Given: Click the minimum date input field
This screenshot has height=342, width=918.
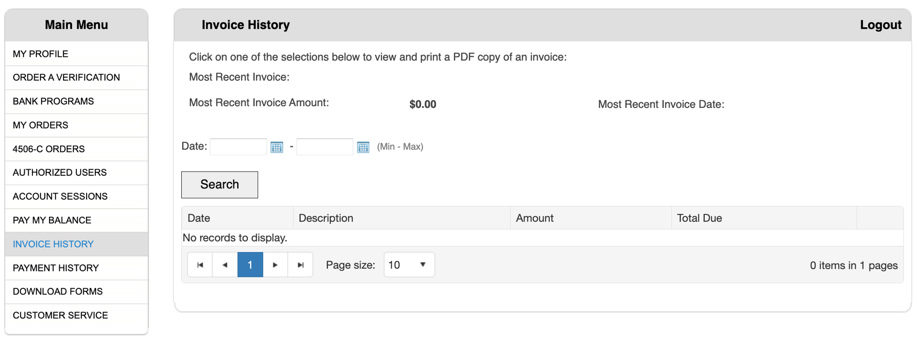Looking at the screenshot, I should tap(238, 147).
